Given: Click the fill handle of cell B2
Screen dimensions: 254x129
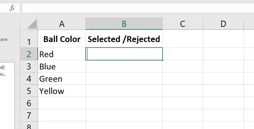Looking at the screenshot, I should (x=162, y=60).
